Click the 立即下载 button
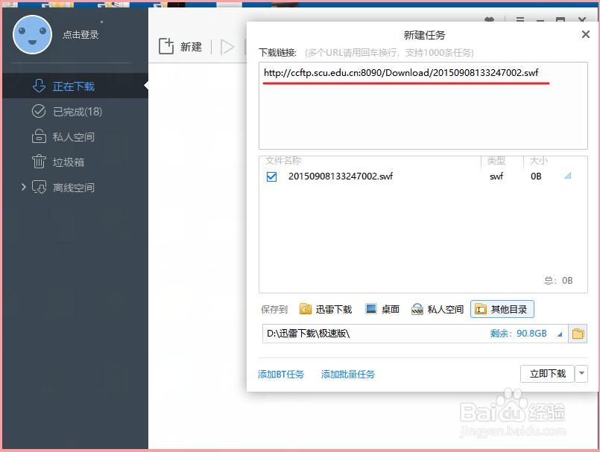Viewport: 600px width, 452px height. 547,374
